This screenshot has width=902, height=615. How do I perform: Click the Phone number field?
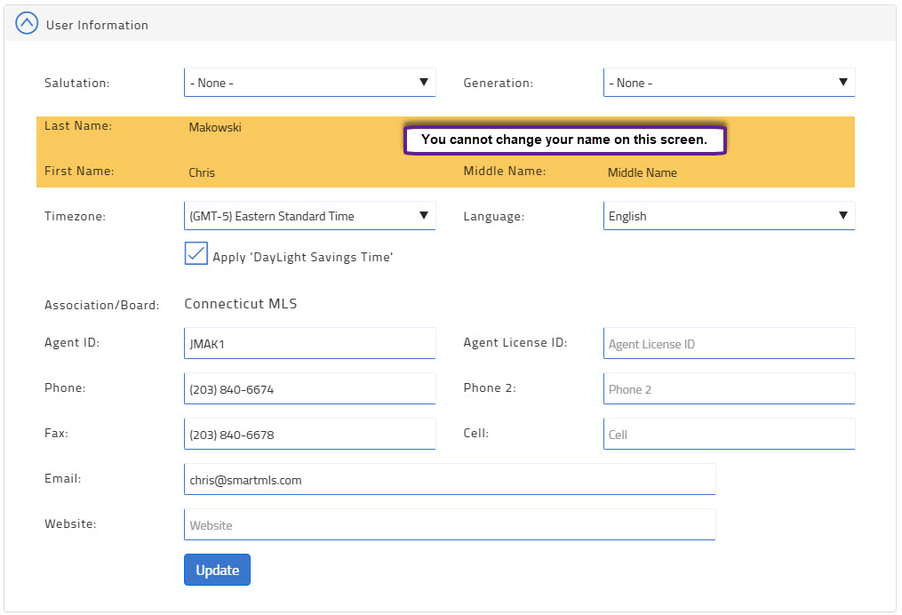[x=309, y=389]
